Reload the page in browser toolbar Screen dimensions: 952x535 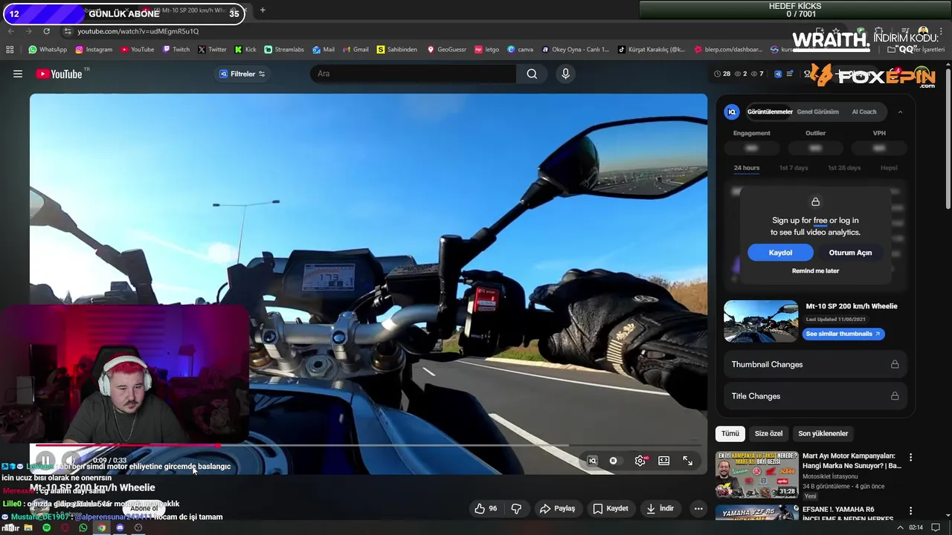click(x=46, y=31)
